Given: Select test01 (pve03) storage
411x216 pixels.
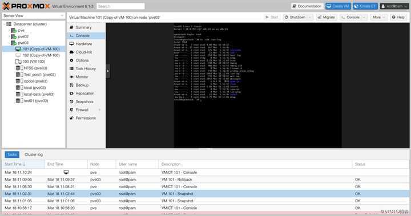Looking at the screenshot, I should (34, 101).
